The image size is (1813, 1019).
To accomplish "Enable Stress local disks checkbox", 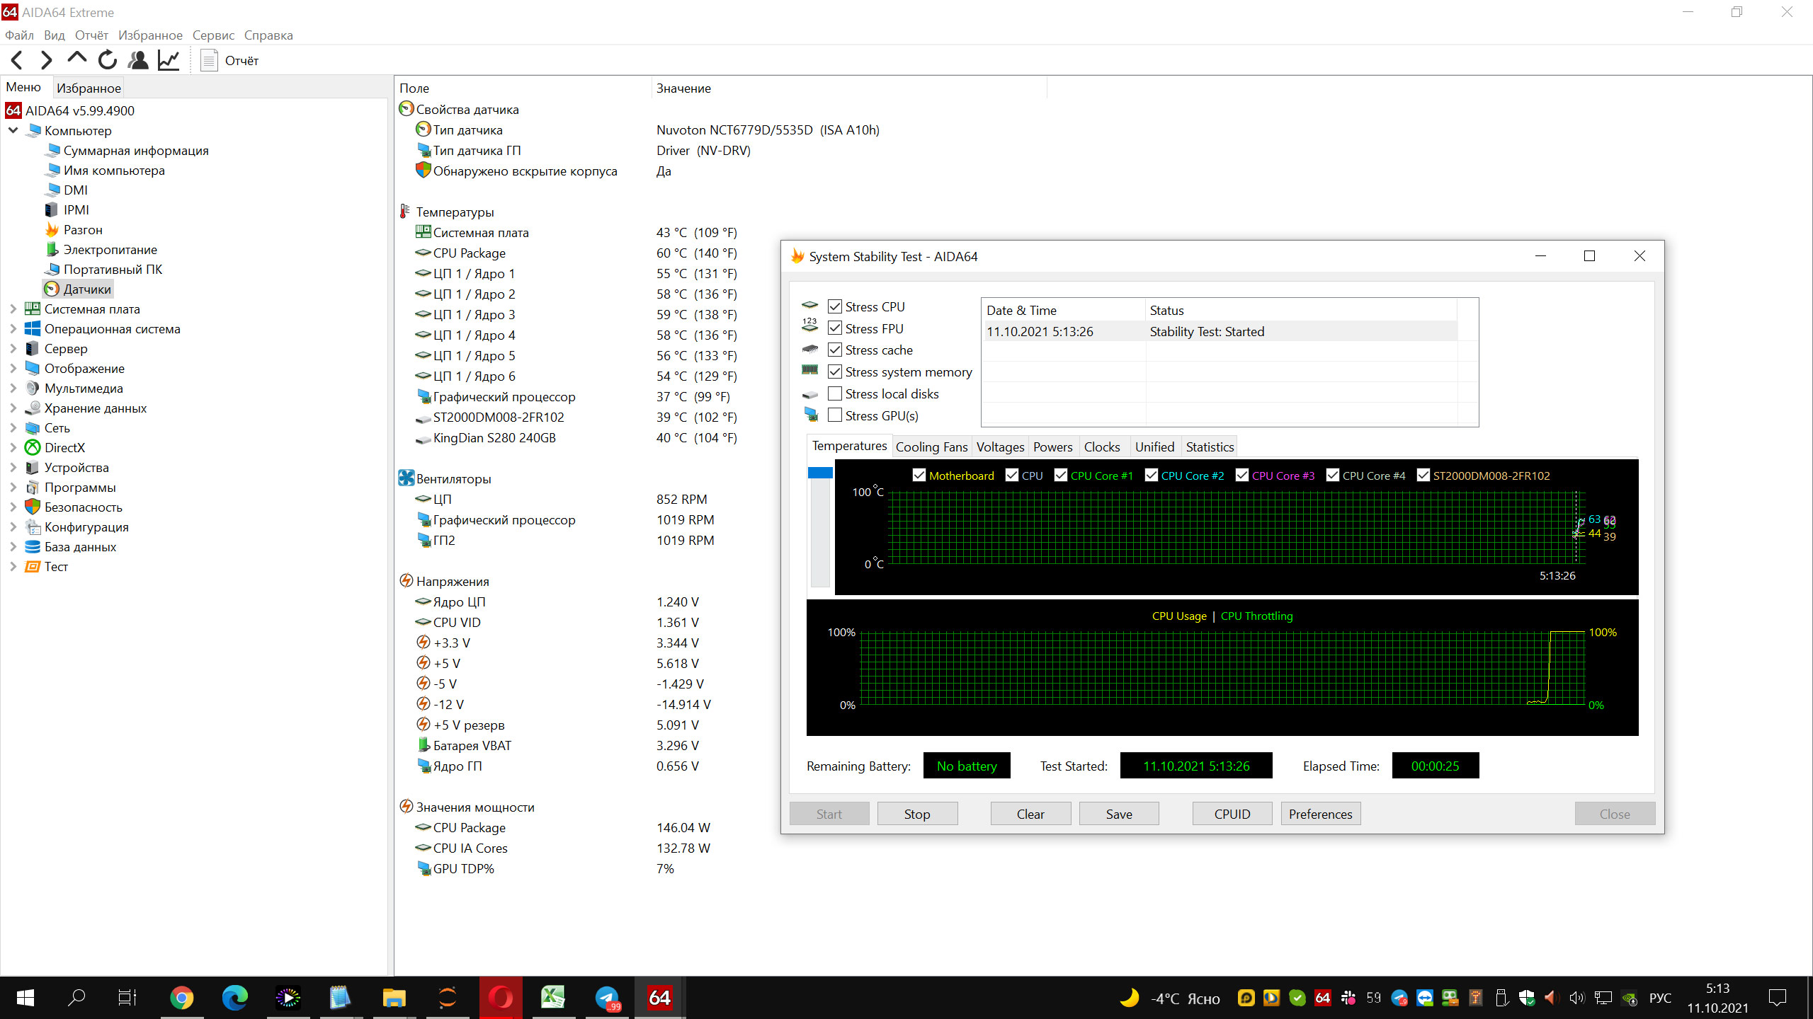I will 835,393.
